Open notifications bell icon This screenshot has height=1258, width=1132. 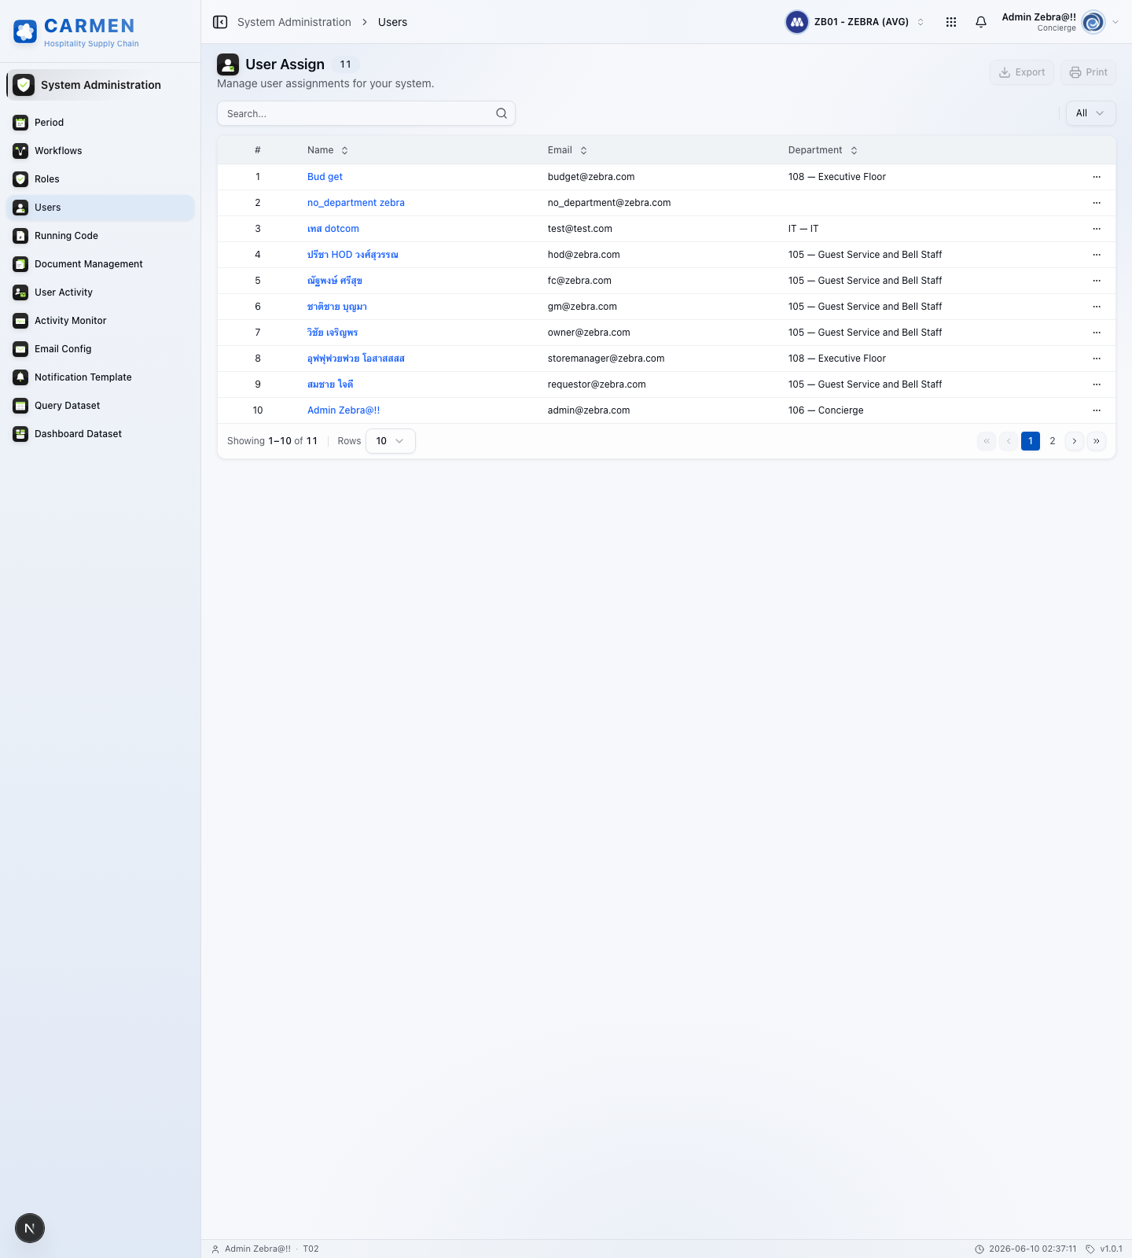[x=981, y=22]
